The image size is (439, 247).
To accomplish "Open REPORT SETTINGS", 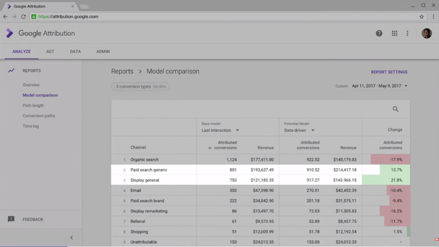I will point(389,72).
